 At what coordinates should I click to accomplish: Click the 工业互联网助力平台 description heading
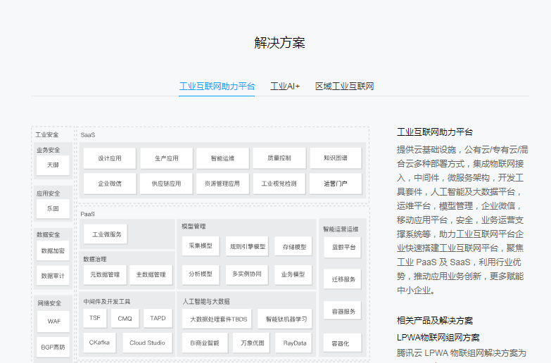[435, 132]
